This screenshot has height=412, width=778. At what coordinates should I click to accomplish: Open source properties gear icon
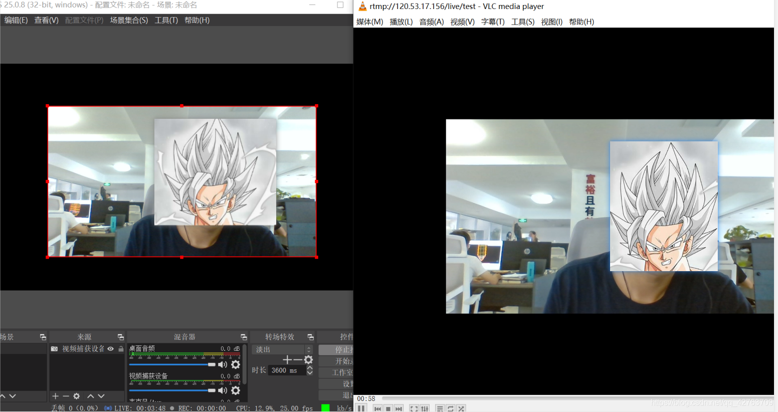pyautogui.click(x=76, y=396)
